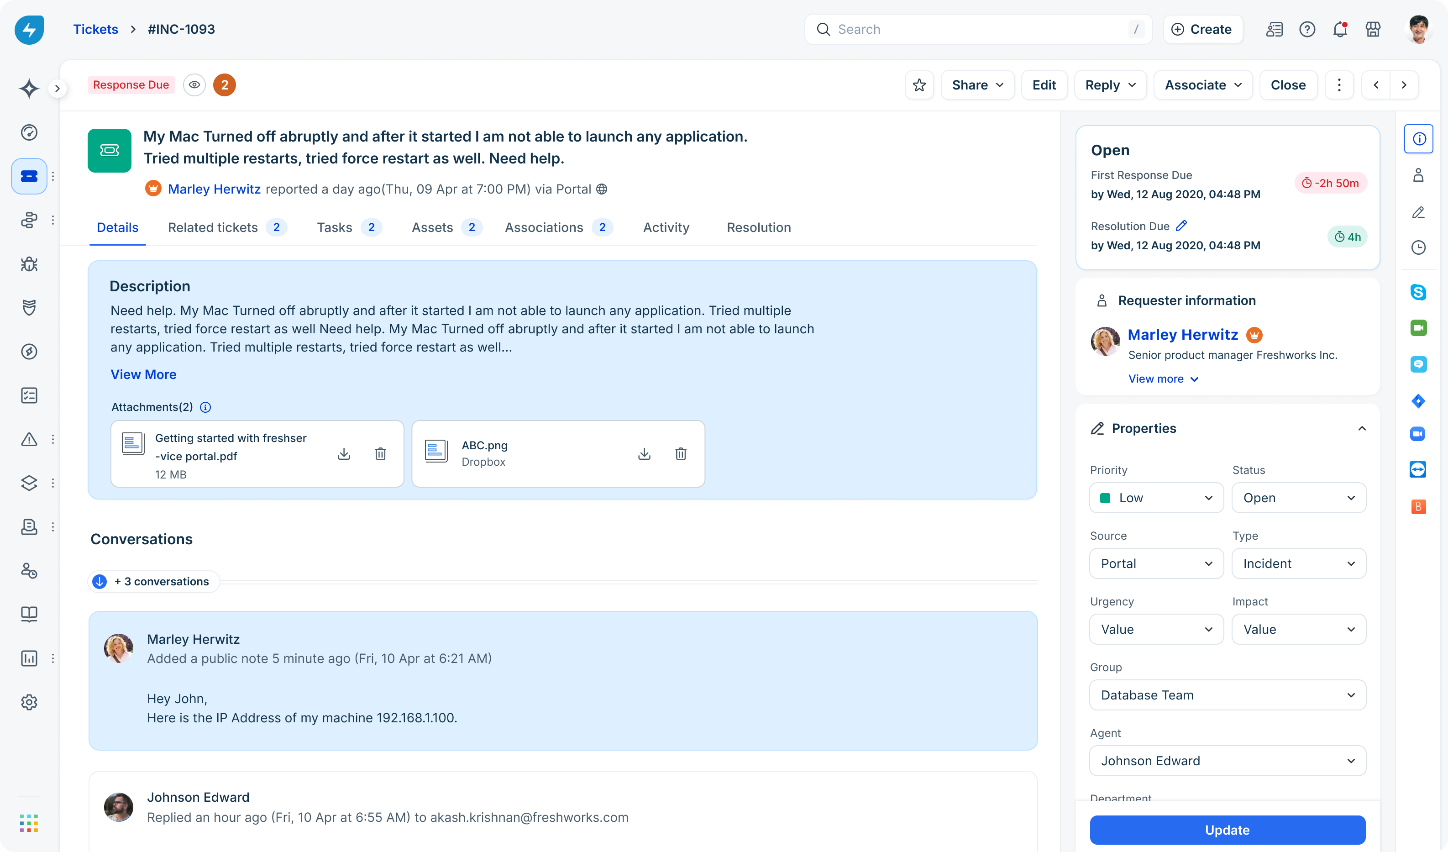1448x852 pixels.
Task: Expand the left sidebar navigation
Action: 57,89
